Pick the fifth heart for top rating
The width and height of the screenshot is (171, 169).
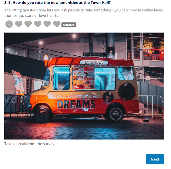click(x=57, y=24)
